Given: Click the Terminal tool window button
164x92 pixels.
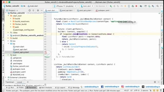Looking at the screenshot, I should point(31,87).
